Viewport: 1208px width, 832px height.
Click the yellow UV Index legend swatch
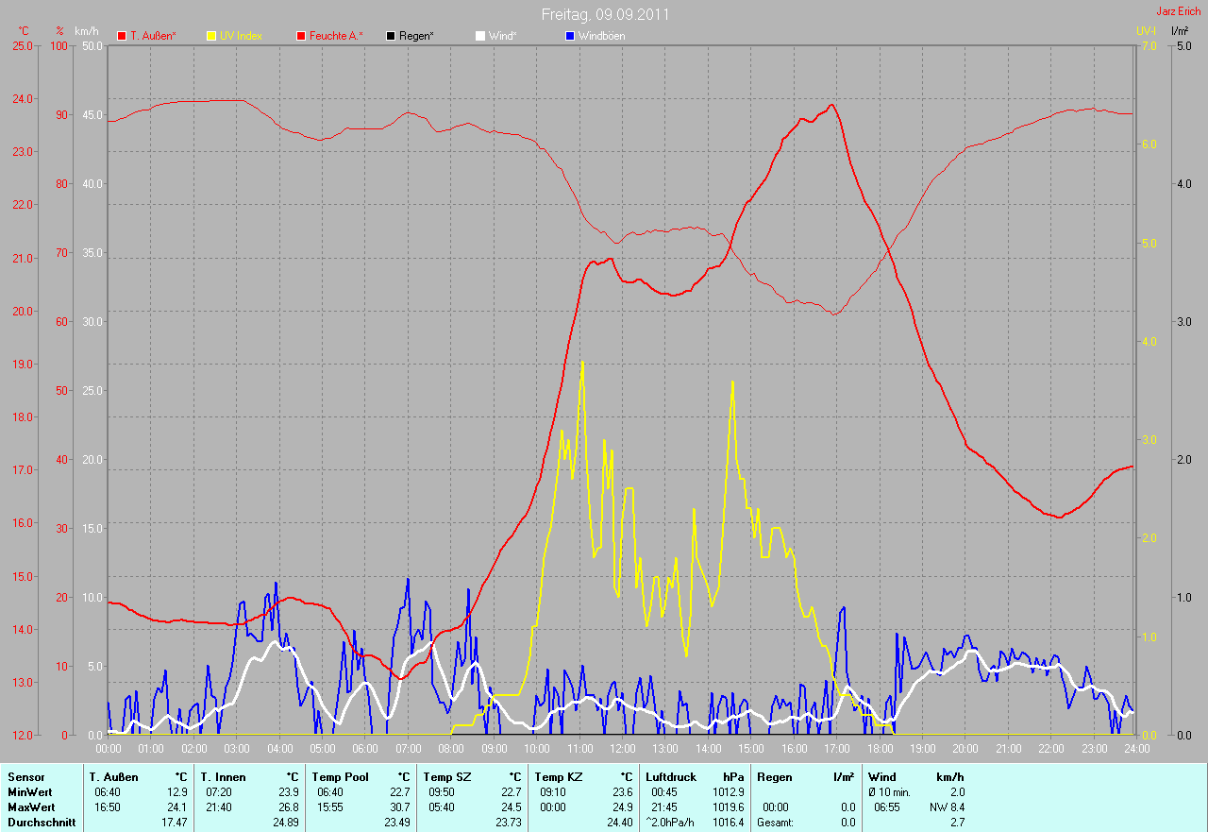[211, 36]
